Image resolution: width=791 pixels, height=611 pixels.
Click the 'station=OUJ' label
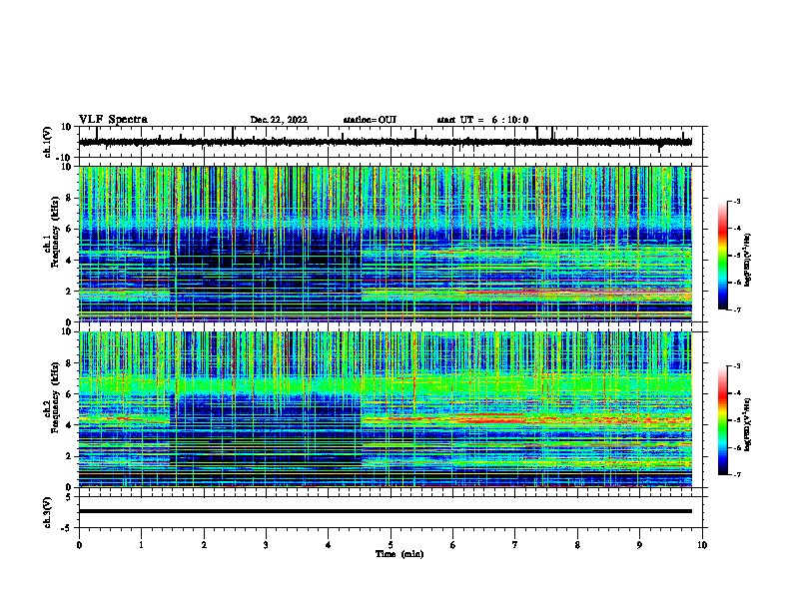point(370,120)
